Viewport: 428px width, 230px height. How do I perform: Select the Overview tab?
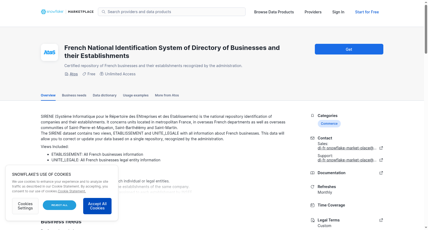click(48, 95)
